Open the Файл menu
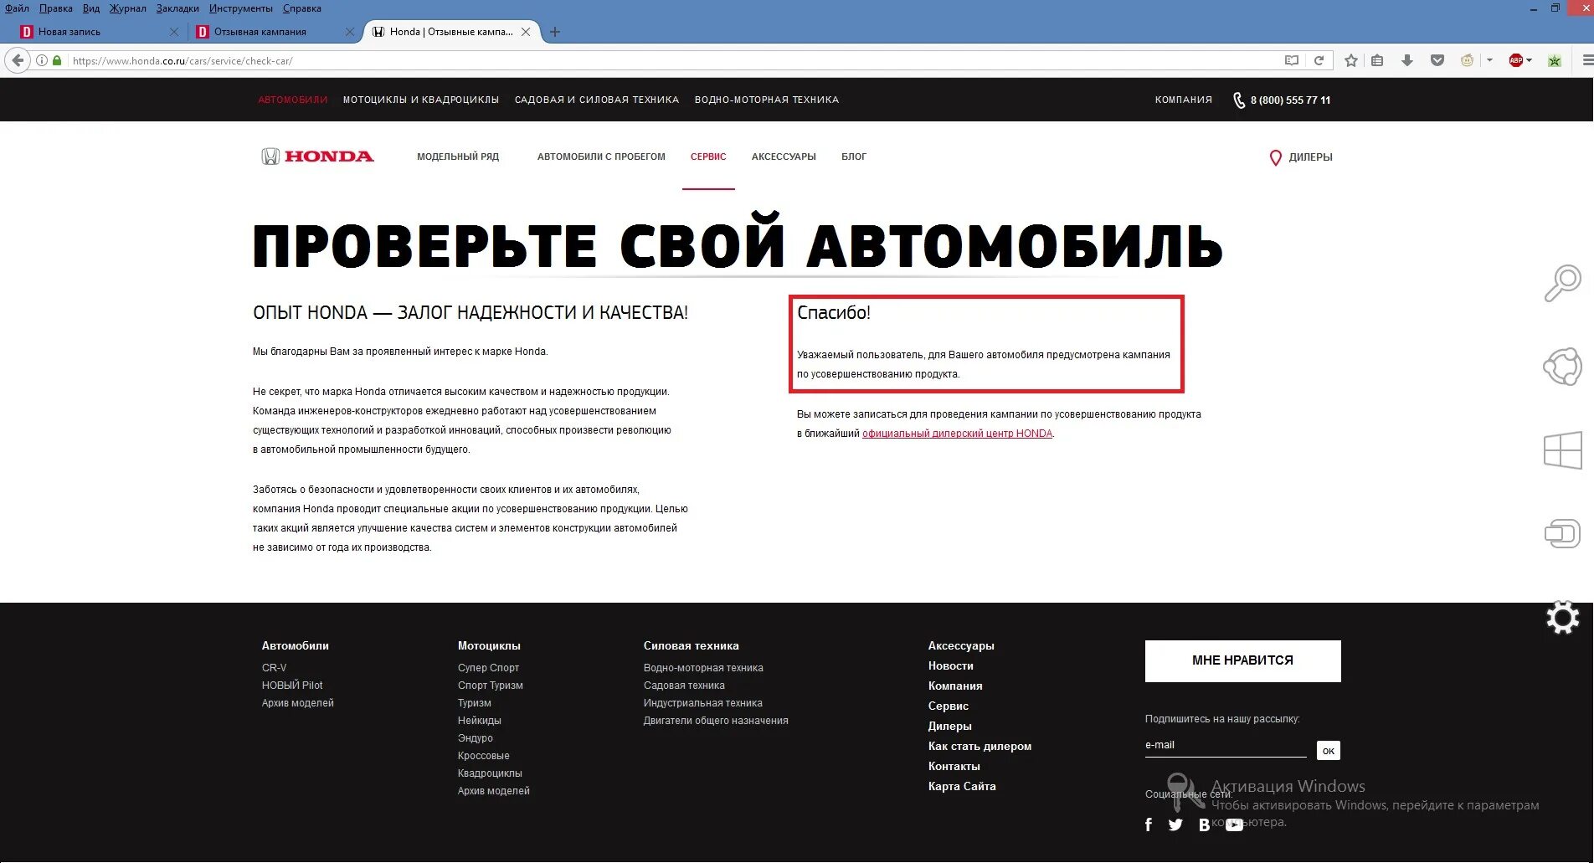Screen dimensions: 1594x863 click(17, 8)
